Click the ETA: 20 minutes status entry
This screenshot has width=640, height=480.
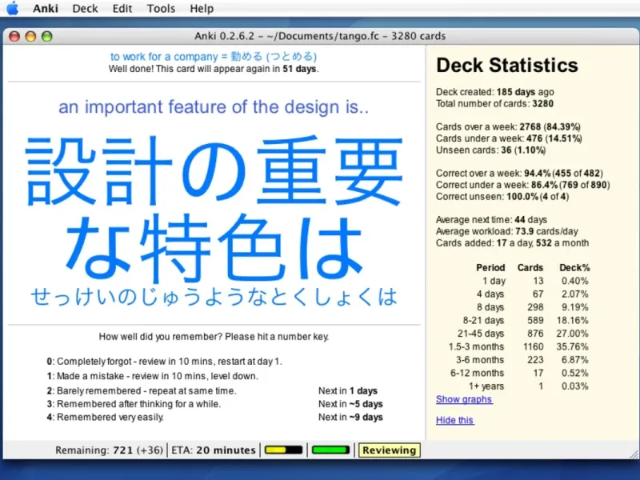(214, 450)
